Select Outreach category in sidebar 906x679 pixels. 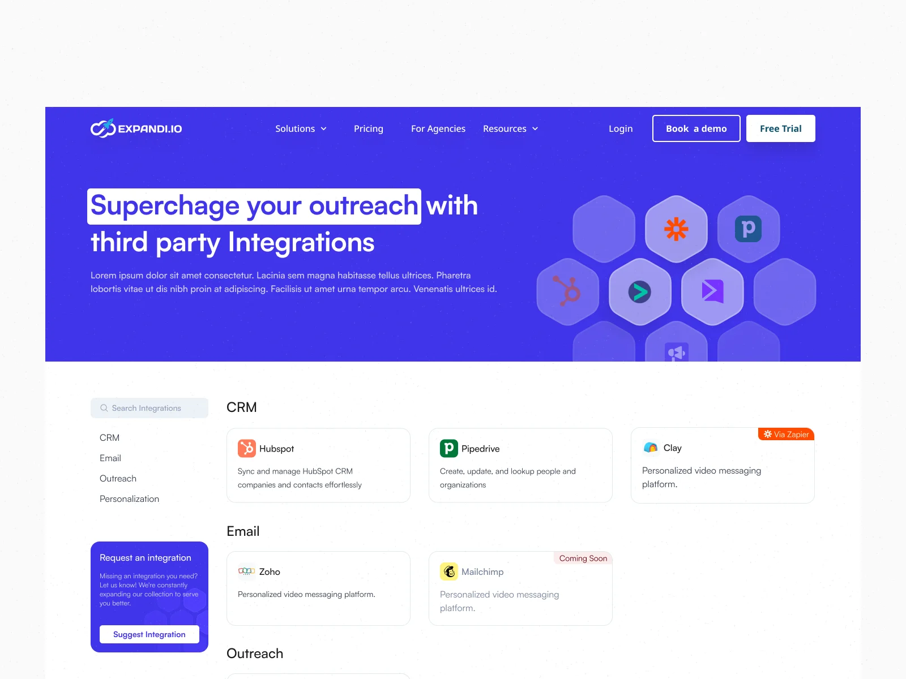tap(118, 478)
